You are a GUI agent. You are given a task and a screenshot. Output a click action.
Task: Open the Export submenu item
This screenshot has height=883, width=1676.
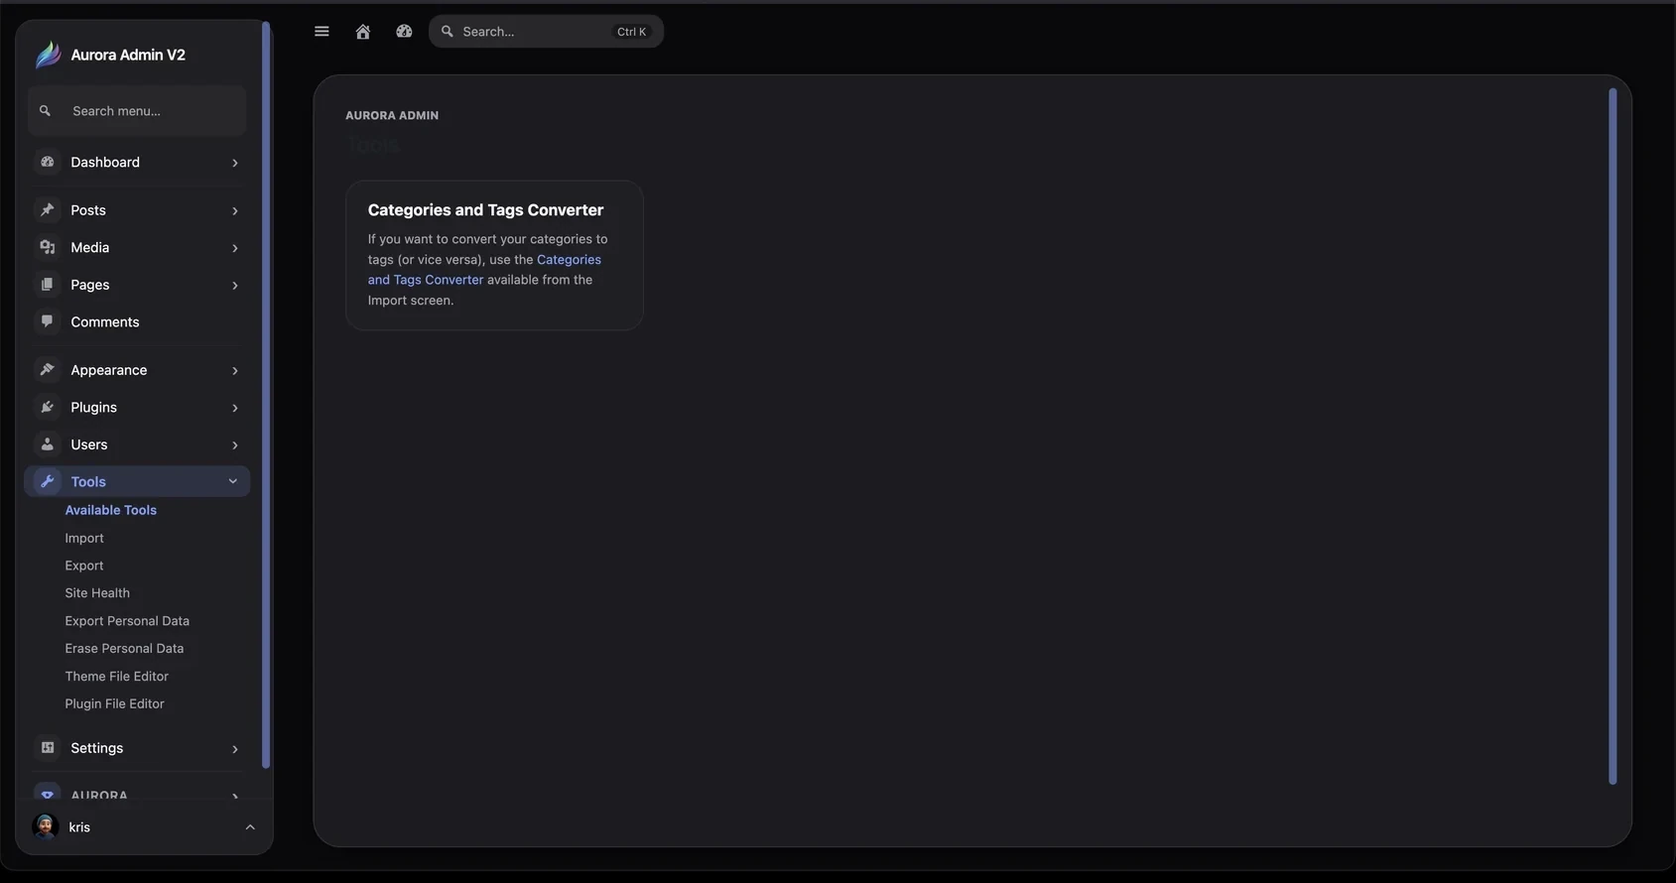(x=84, y=566)
